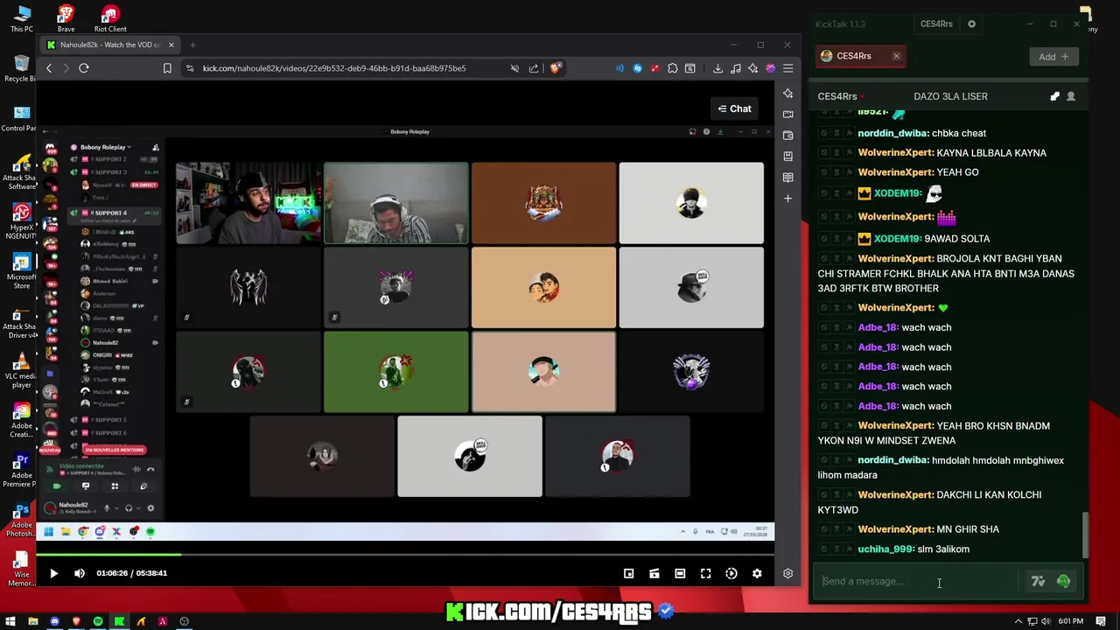Viewport: 1120px width, 630px height.
Task: Click username norddin_dwiba in chbka cheat message
Action: [x=893, y=133]
